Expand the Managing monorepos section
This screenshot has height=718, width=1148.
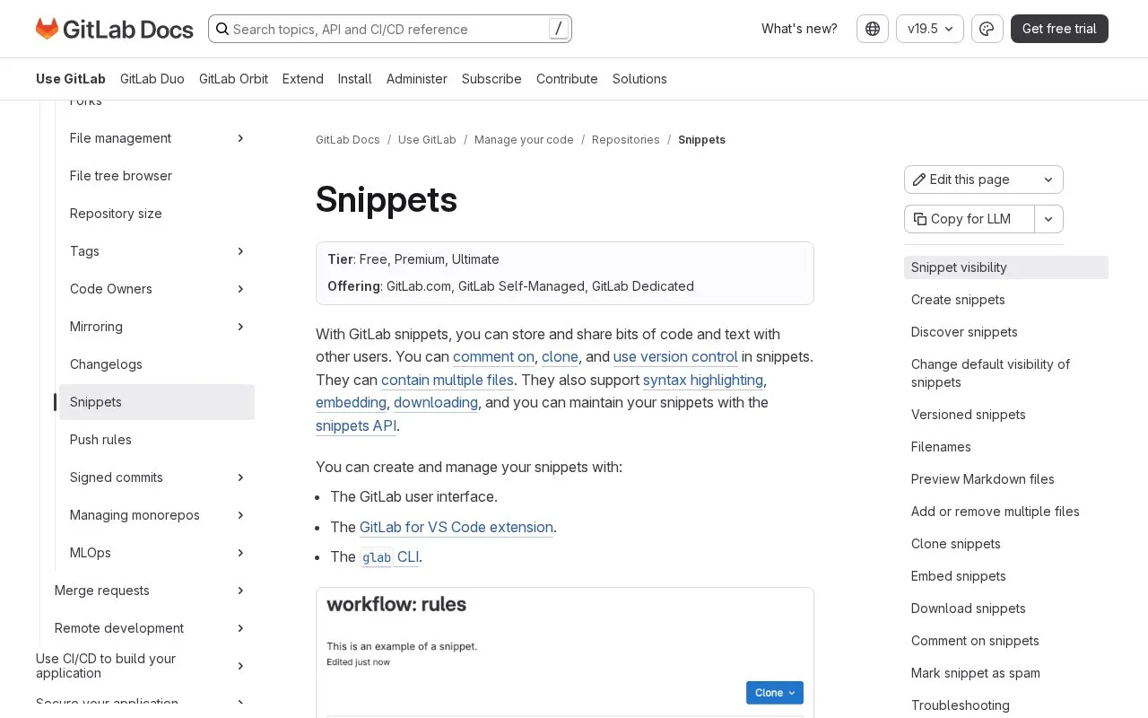240,515
